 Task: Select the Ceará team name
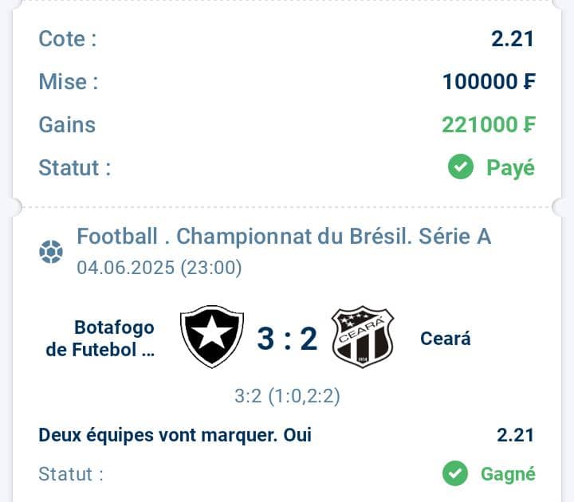(445, 338)
